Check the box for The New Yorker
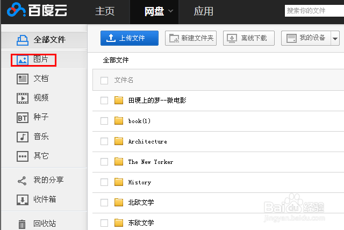The image size is (344, 230). [x=104, y=162]
